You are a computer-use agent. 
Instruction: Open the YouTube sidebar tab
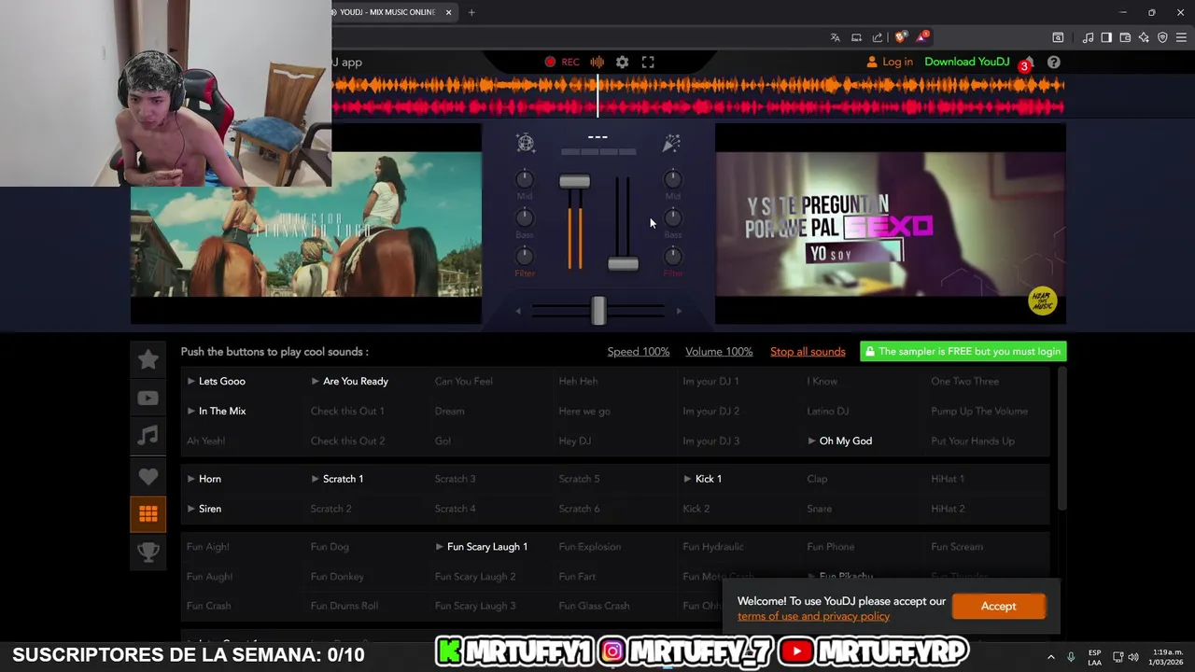(x=148, y=399)
